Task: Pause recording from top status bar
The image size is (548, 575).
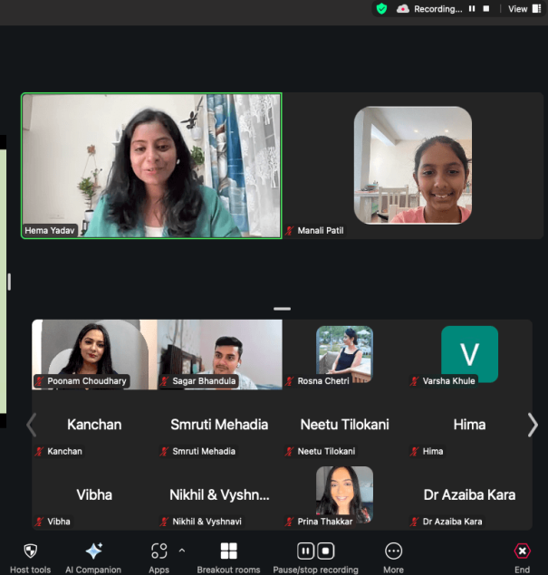Action: pos(472,9)
